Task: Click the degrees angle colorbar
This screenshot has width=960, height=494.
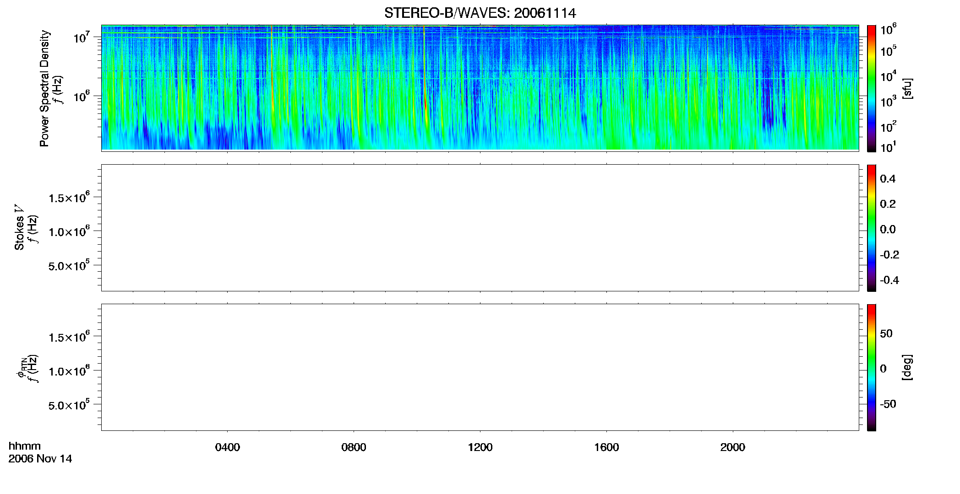Action: click(872, 367)
